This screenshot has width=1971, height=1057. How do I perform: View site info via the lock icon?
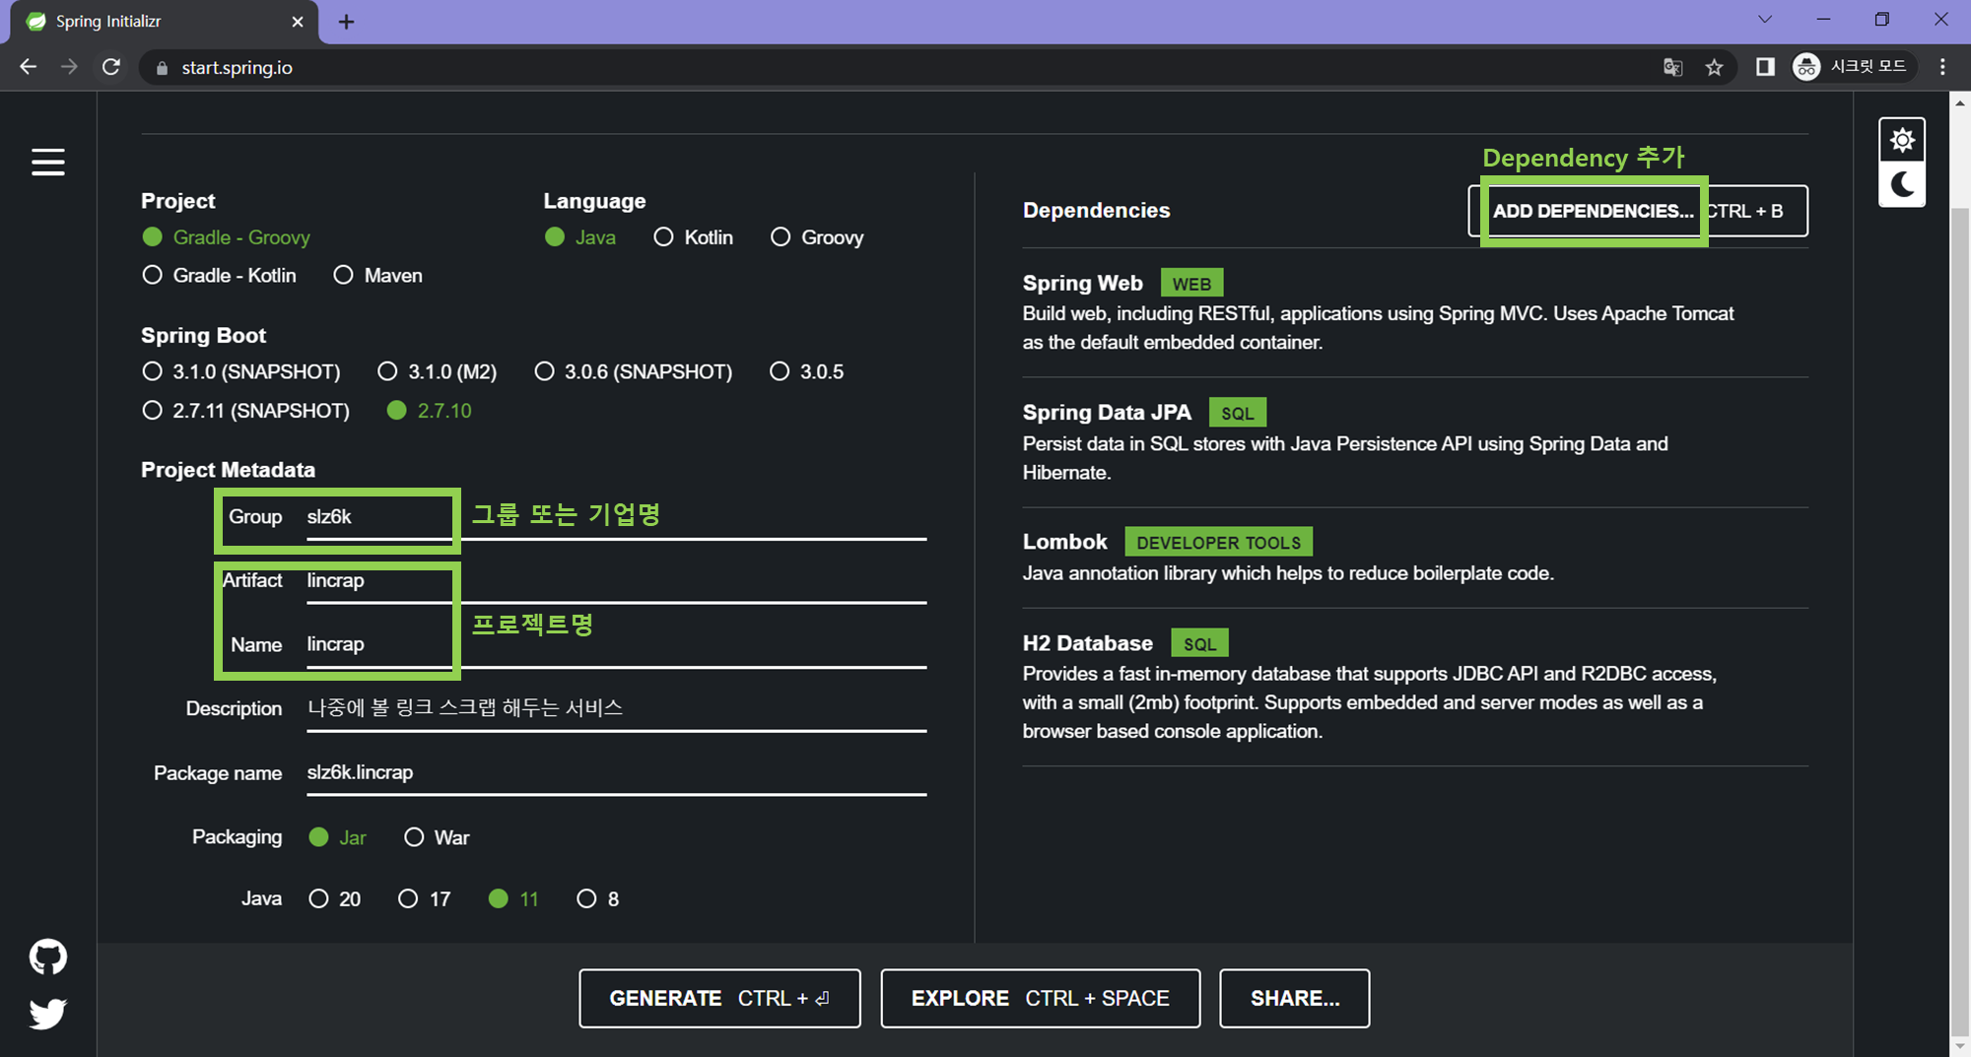click(x=162, y=68)
